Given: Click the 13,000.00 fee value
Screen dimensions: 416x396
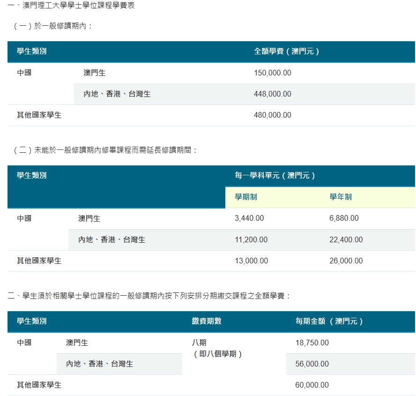Looking at the screenshot, I should click(x=251, y=261).
